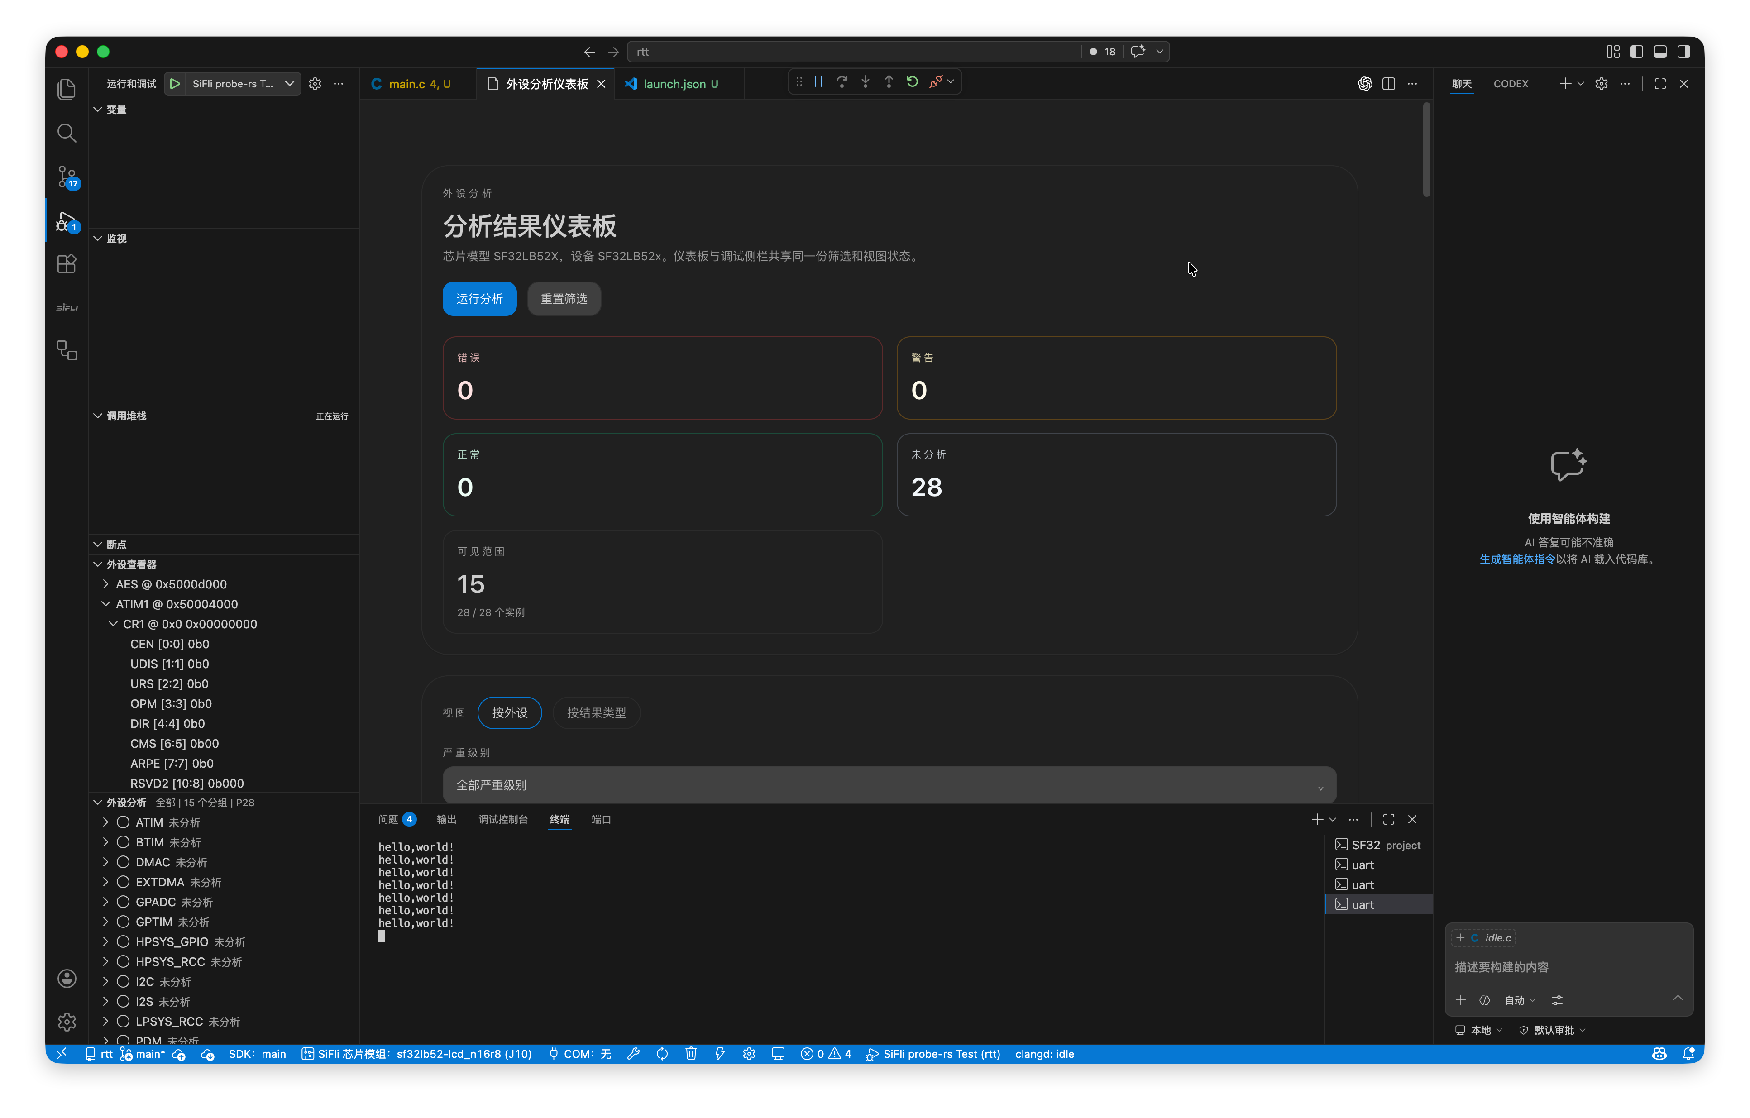Screen dimensions: 1750x1118
Task: Click the 运行分析 button
Action: [x=479, y=299]
